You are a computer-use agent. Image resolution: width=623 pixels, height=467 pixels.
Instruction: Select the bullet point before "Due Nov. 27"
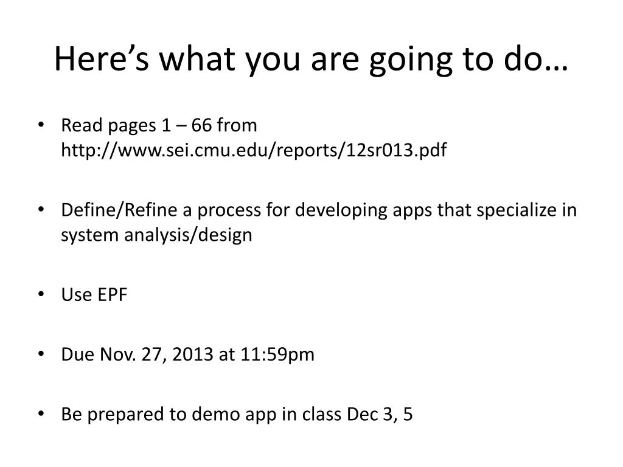(x=41, y=354)
